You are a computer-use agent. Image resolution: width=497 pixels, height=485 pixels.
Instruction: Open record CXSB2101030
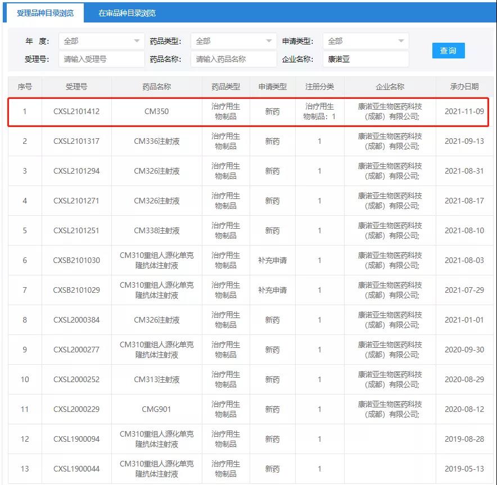76,260
